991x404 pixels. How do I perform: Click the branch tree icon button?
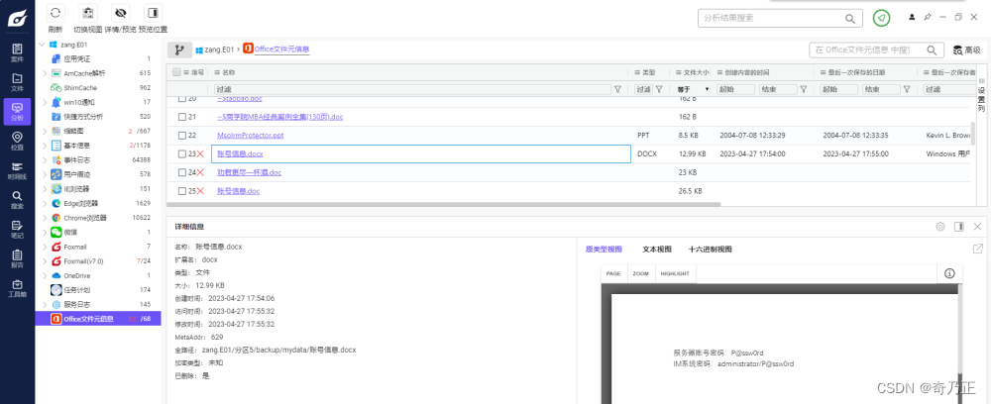pyautogui.click(x=179, y=50)
